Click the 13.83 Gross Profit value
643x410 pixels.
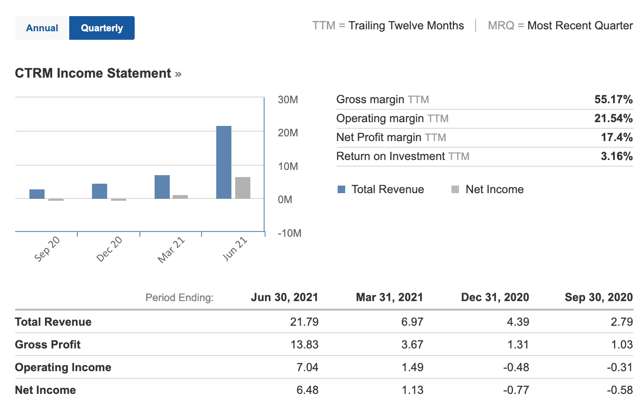304,345
